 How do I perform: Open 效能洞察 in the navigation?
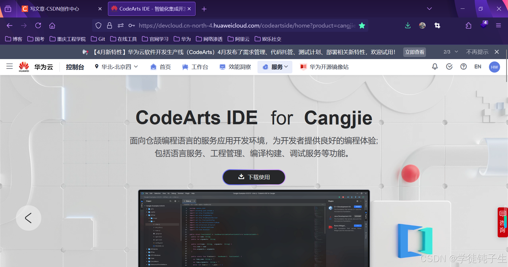pyautogui.click(x=235, y=67)
